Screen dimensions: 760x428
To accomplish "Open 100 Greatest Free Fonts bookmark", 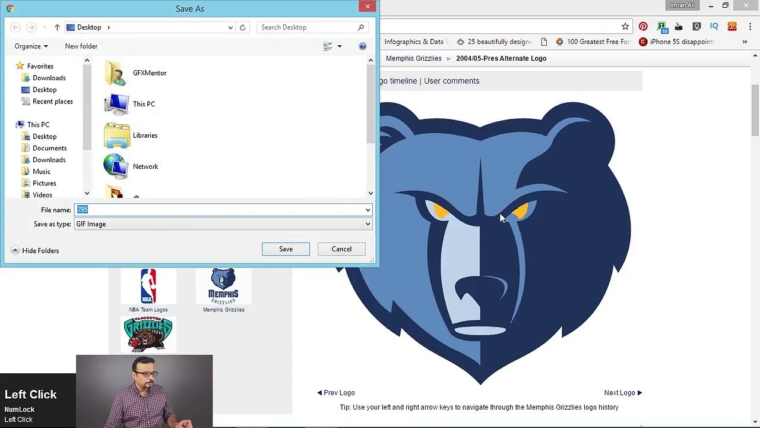I will [593, 42].
